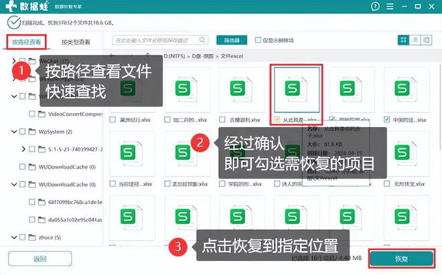This screenshot has width=442, height=275.
Task: Select the 无形珠宝.xlsx spreadsheet icon
Action: (x=406, y=154)
